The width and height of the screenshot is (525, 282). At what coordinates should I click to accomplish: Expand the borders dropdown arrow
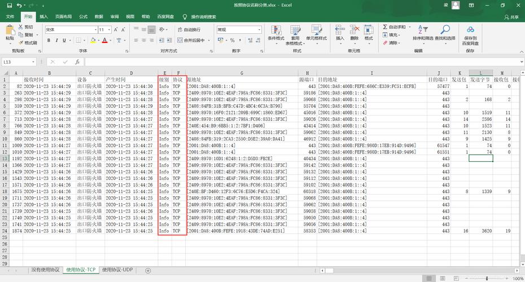click(84, 40)
